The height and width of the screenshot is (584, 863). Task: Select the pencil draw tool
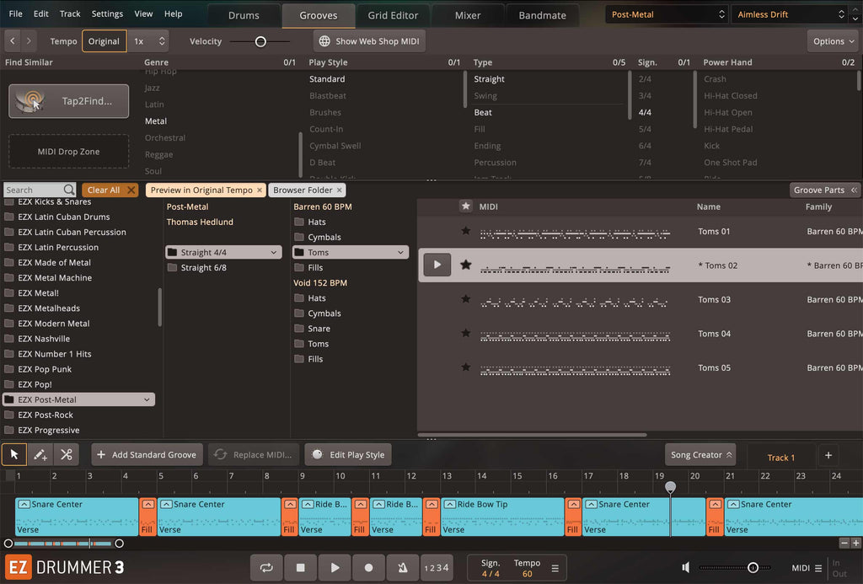point(40,455)
